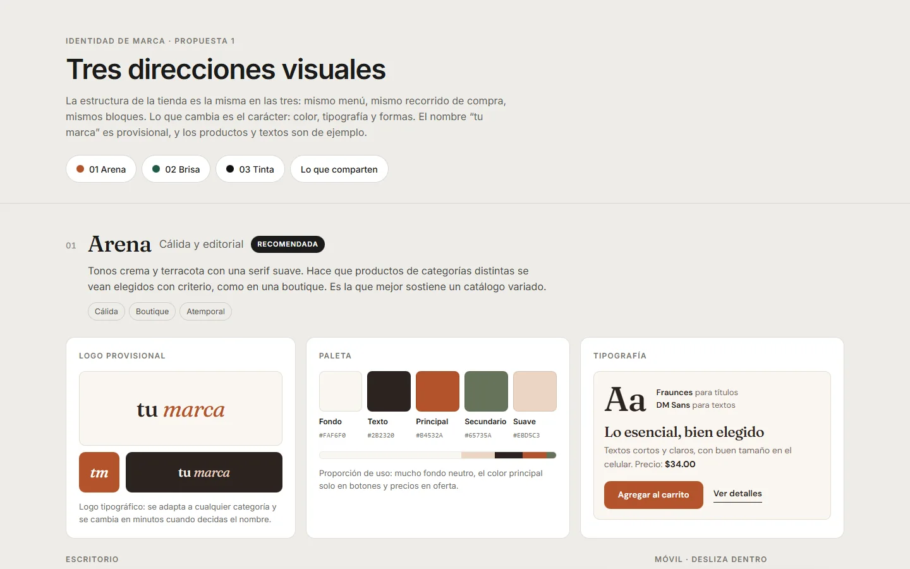
Task: Select the Fondo cream color swatch
Action: point(341,391)
